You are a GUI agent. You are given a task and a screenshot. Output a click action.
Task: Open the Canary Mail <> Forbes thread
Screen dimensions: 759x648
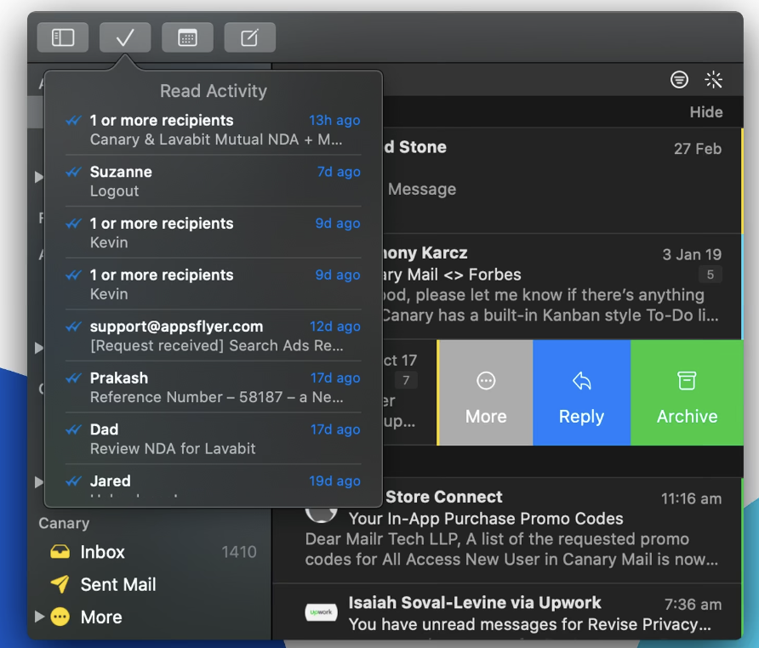tap(562, 286)
